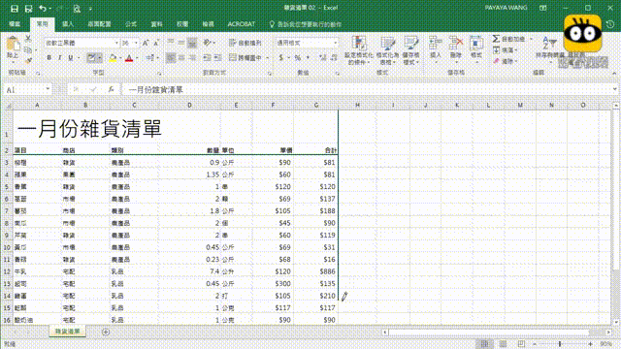The width and height of the screenshot is (621, 349).
Task: Click the Decrease Indent icon
Action: pos(207,58)
